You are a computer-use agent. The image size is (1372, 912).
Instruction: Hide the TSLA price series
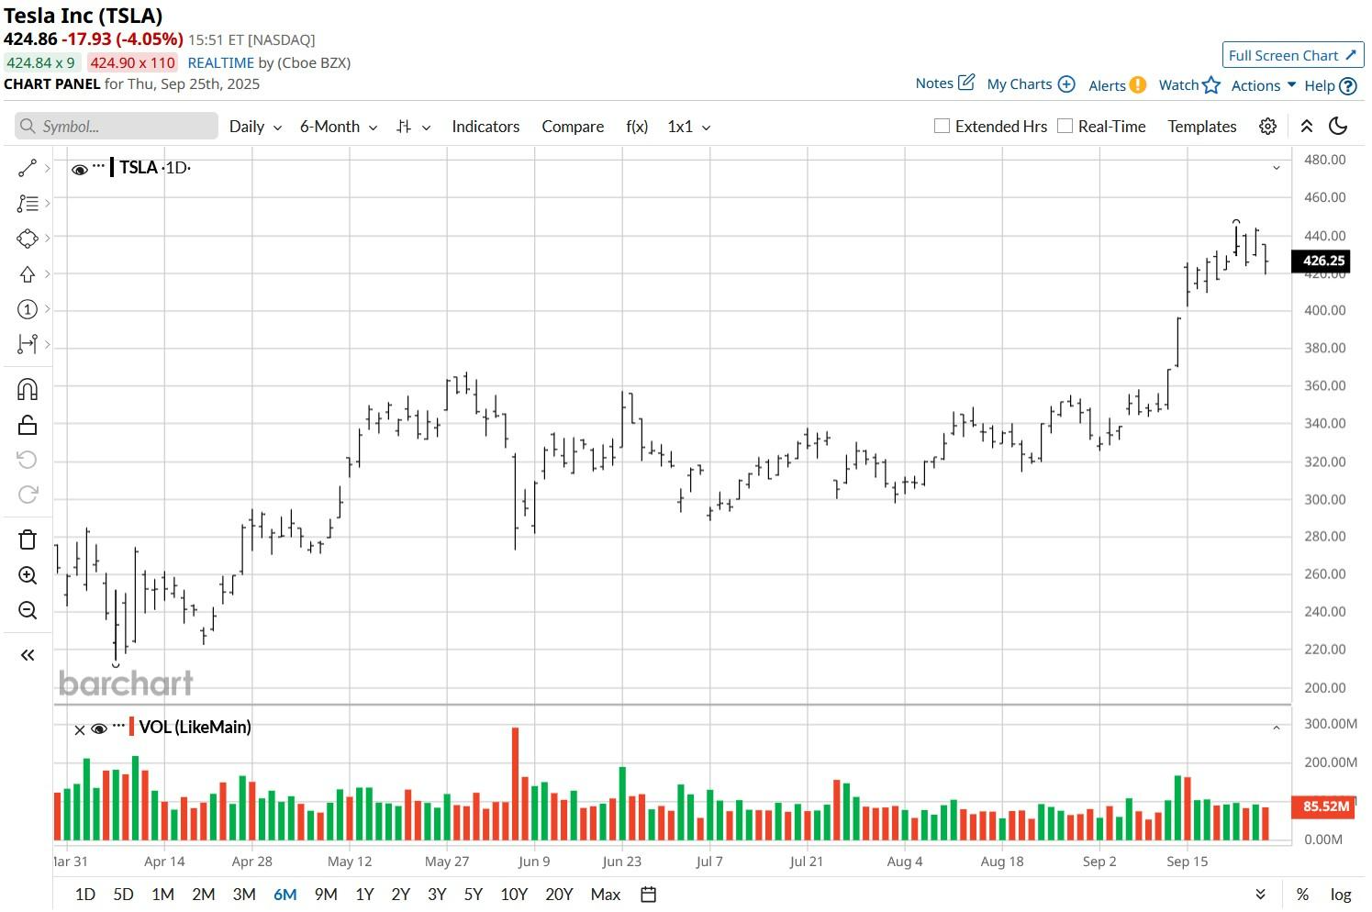(80, 169)
